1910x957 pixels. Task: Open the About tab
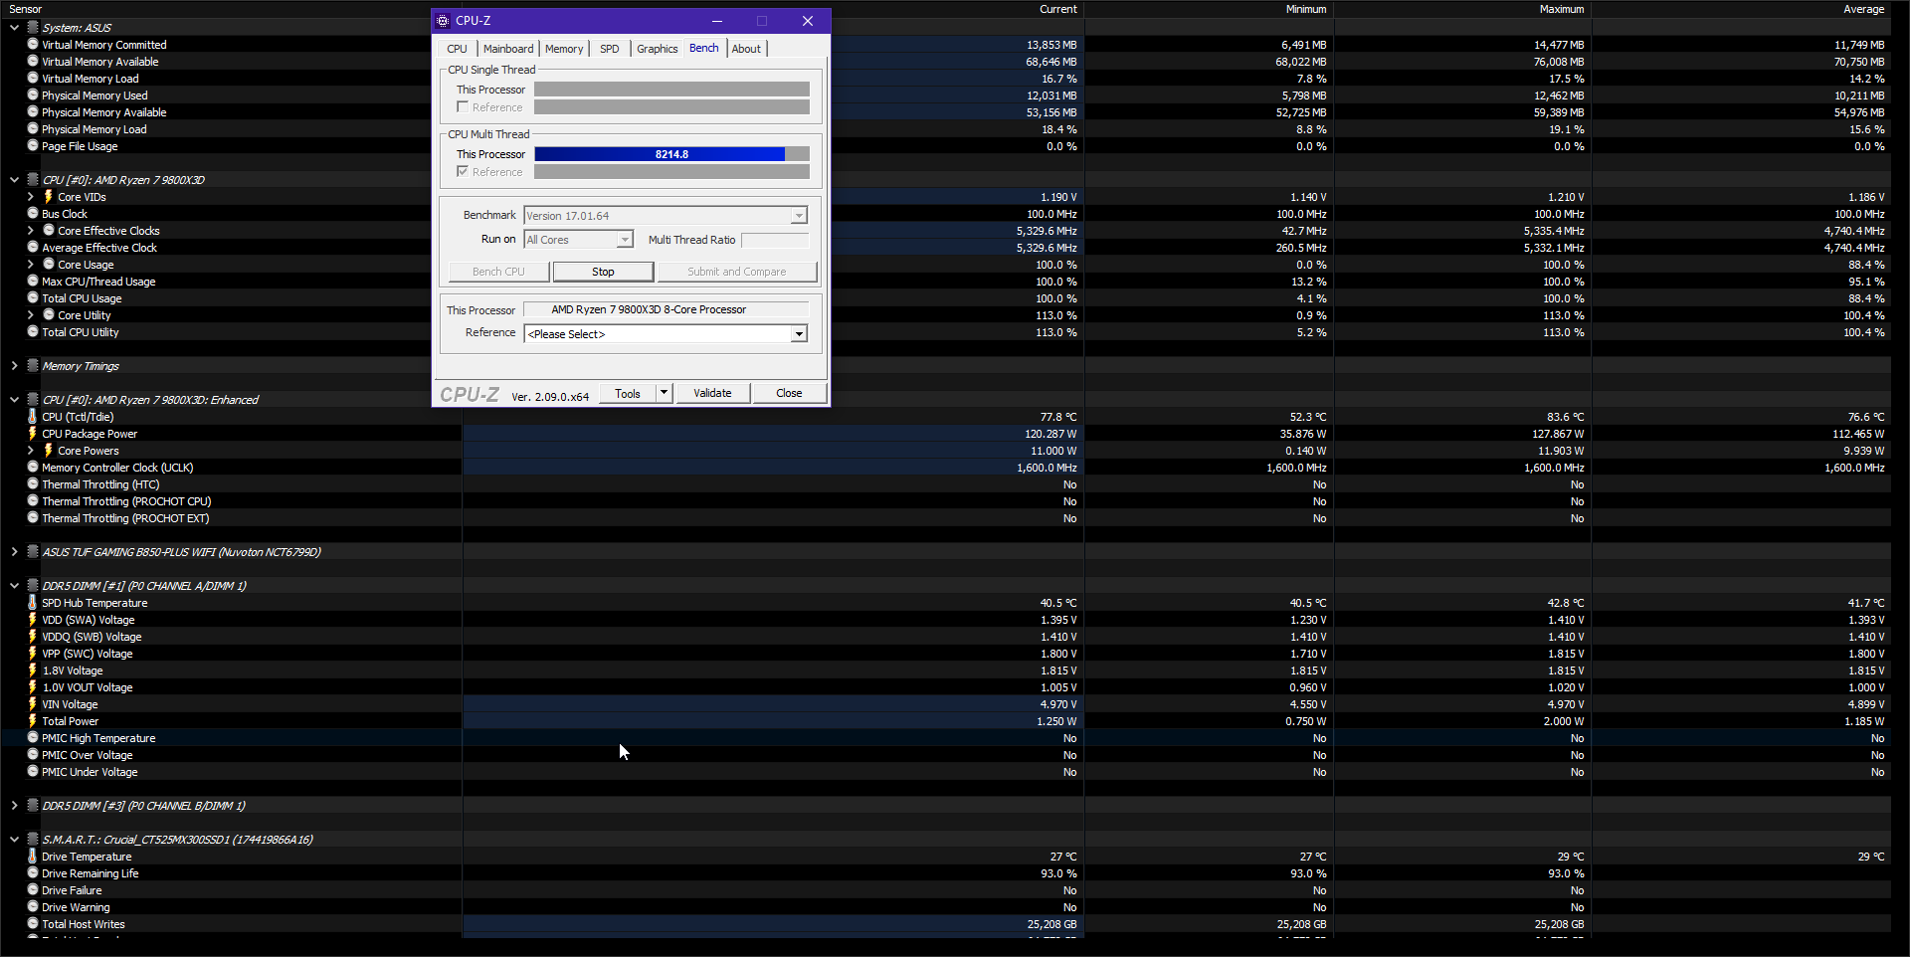pos(746,49)
